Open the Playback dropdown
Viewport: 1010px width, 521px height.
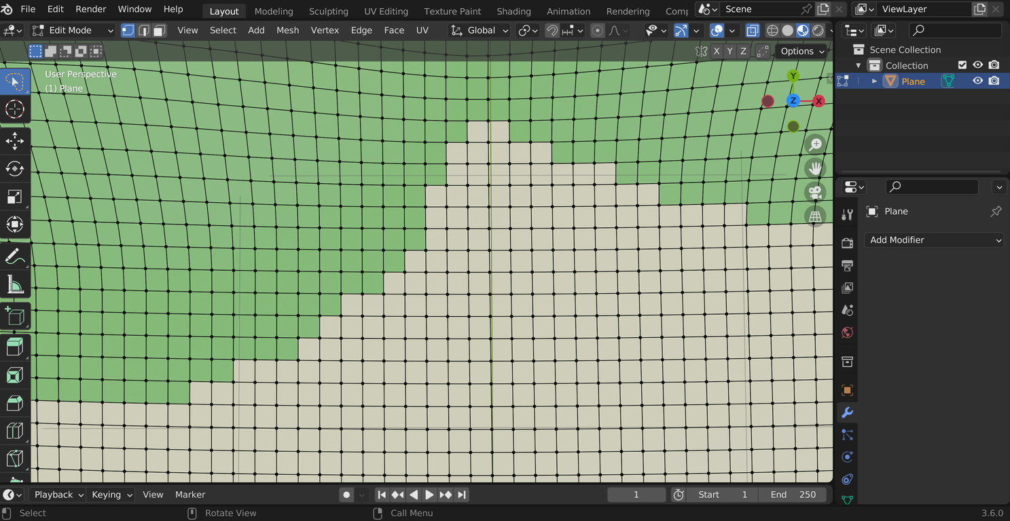tap(58, 495)
